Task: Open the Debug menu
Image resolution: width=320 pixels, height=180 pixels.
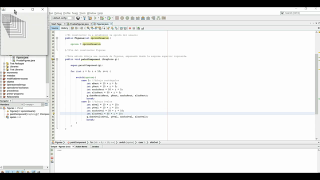Action: point(58,13)
